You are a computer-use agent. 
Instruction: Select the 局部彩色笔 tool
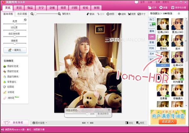(x=11, y=66)
